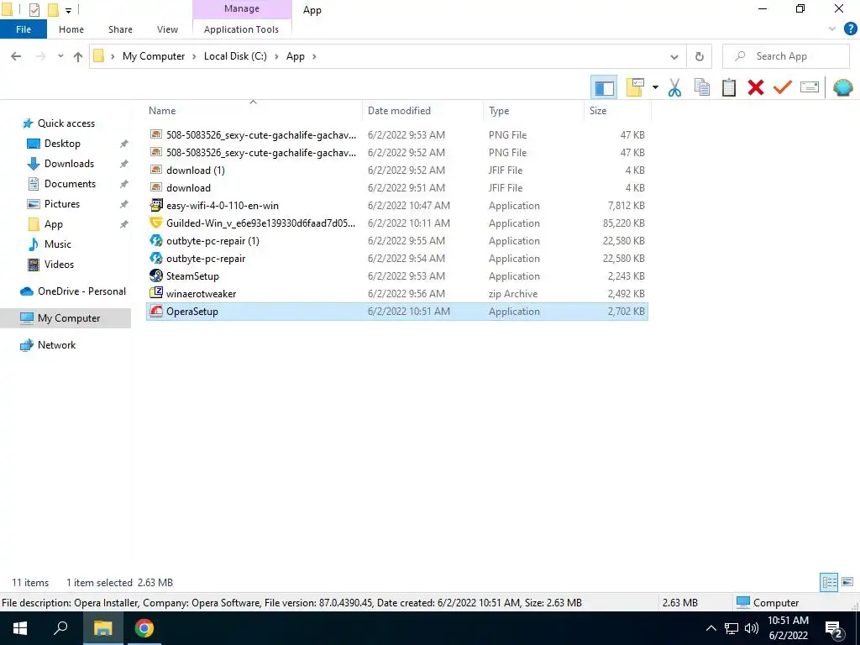Open the App folder in Quick access
This screenshot has height=645, width=860.
click(53, 223)
